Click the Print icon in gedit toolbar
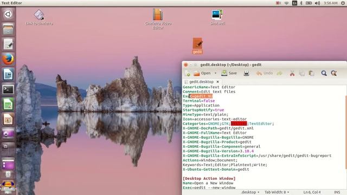Viewport: 347px width, 195px height. pos(246,73)
